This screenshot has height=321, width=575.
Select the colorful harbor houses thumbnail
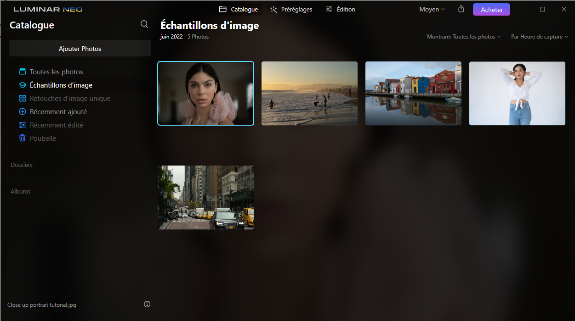point(413,93)
